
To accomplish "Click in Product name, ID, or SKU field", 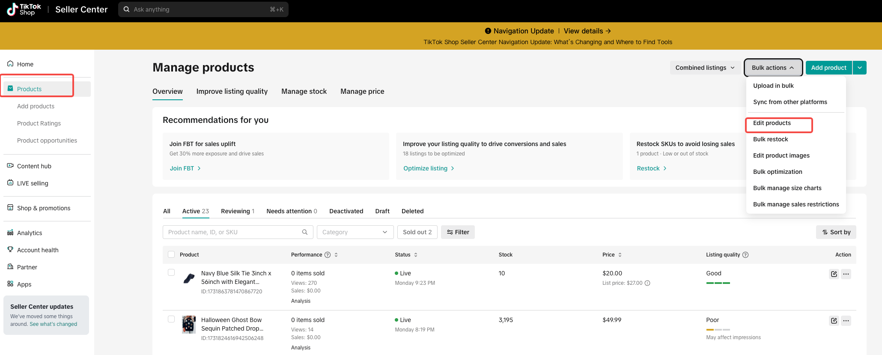I will click(238, 232).
